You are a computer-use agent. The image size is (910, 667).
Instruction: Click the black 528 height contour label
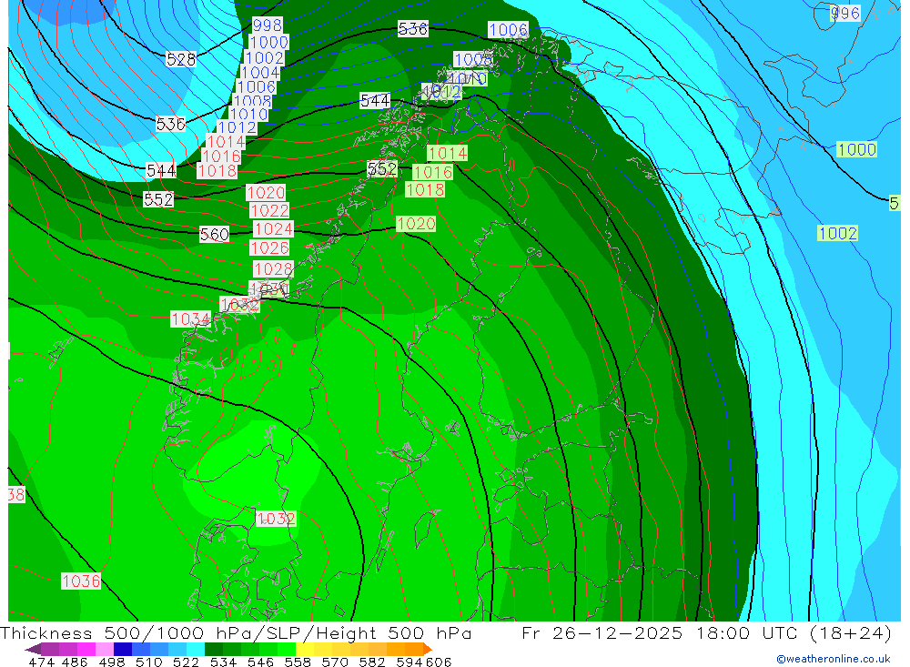(x=181, y=59)
